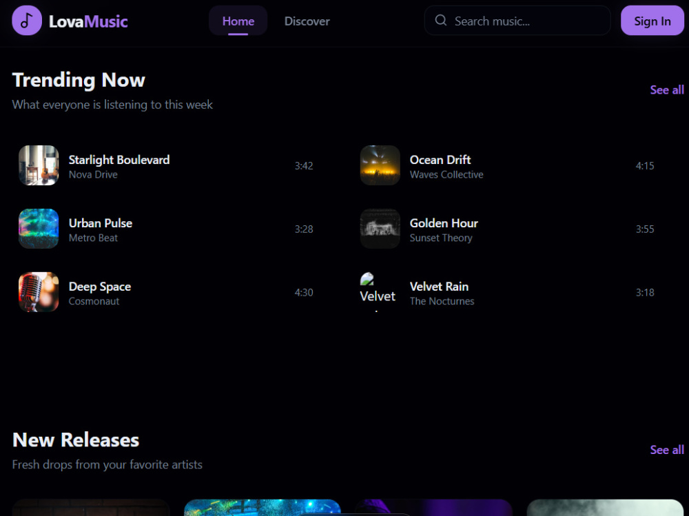Click the Ocean Drift track title
Screen dimensions: 689x516
440,160
